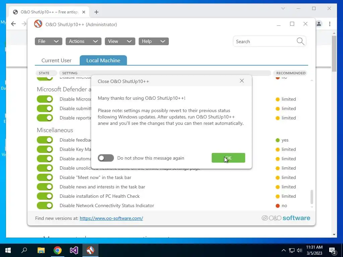Maximize the O&O ShutUp10++ window

[x=292, y=24]
